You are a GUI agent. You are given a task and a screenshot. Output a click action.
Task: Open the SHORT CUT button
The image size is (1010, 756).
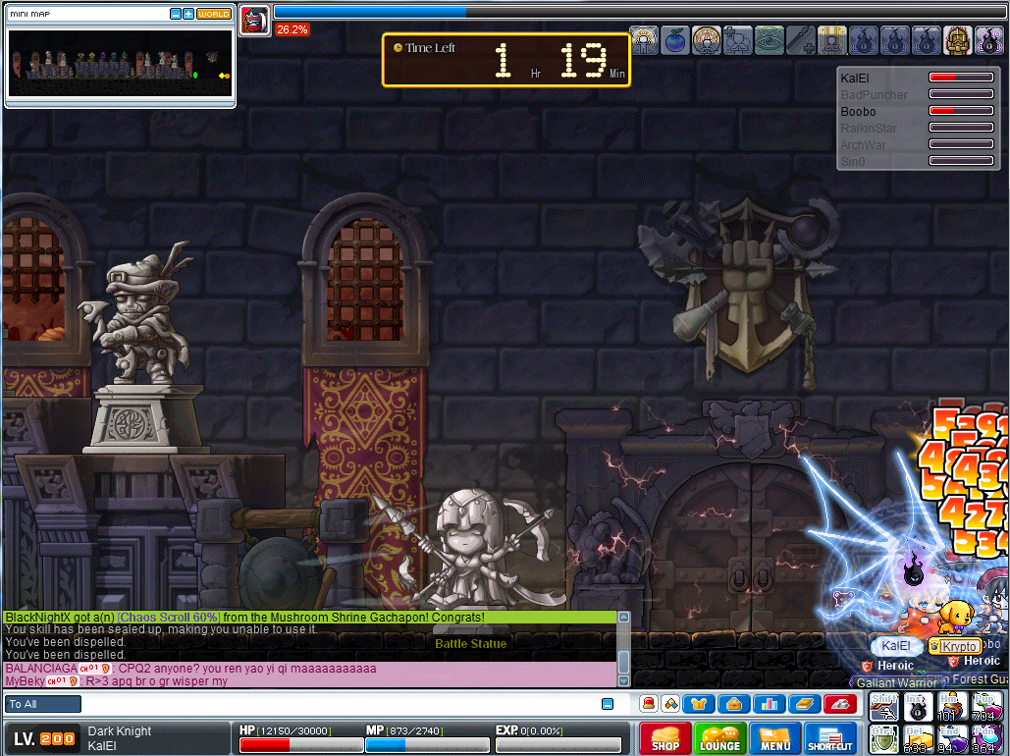click(830, 738)
